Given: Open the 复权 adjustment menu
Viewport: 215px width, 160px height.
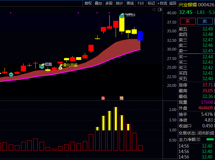Looking at the screenshot, I should point(88,3).
